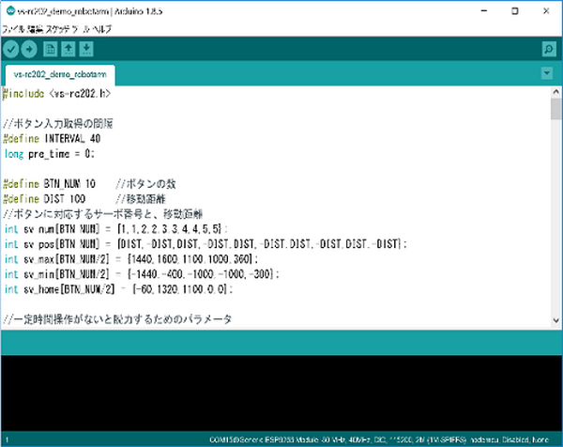
Task: Select the vs-rc202_demo_robotarm tab
Action: coord(59,73)
